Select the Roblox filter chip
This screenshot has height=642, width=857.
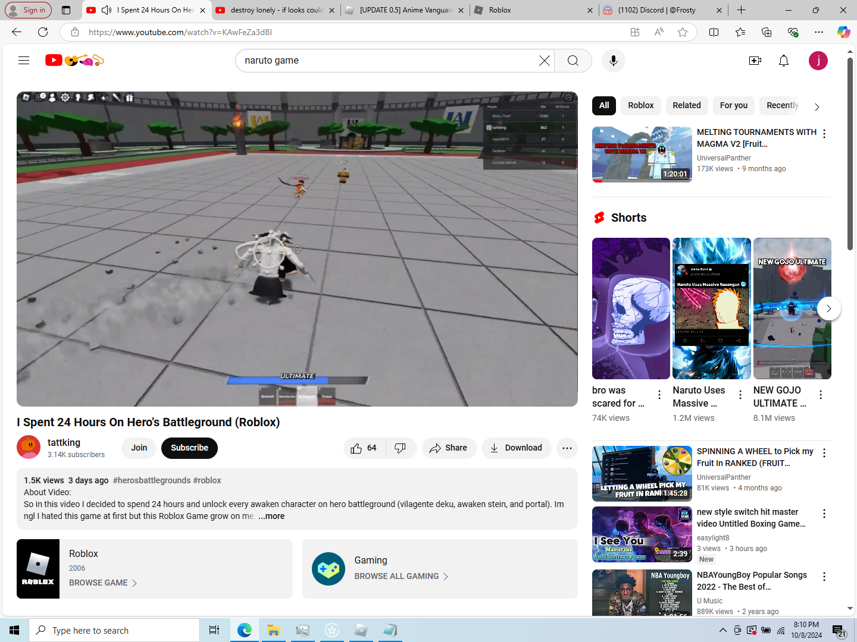pyautogui.click(x=641, y=105)
